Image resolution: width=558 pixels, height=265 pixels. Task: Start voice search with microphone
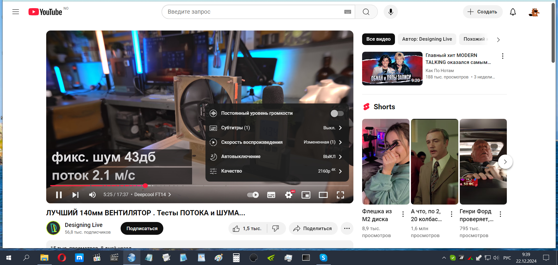tap(391, 12)
